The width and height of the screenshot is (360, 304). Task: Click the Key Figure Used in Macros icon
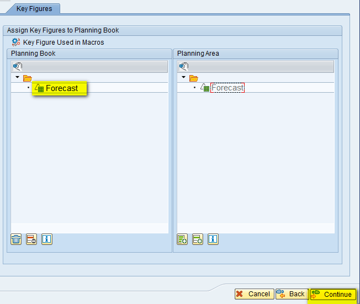click(x=16, y=42)
